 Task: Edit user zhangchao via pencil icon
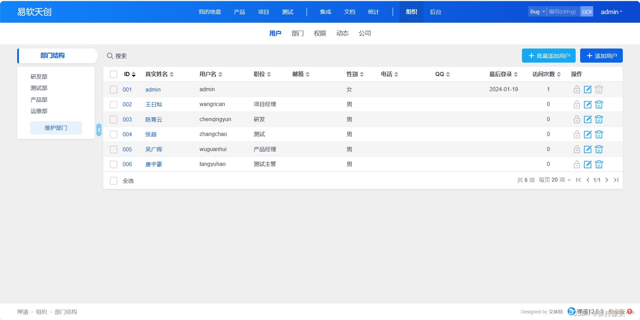pos(588,135)
